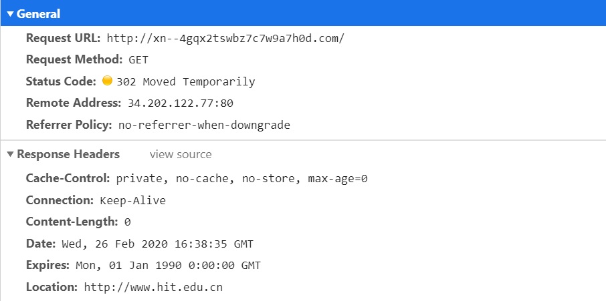
Task: Click the Location URL www.hit.edu.cn
Action: pos(153,287)
